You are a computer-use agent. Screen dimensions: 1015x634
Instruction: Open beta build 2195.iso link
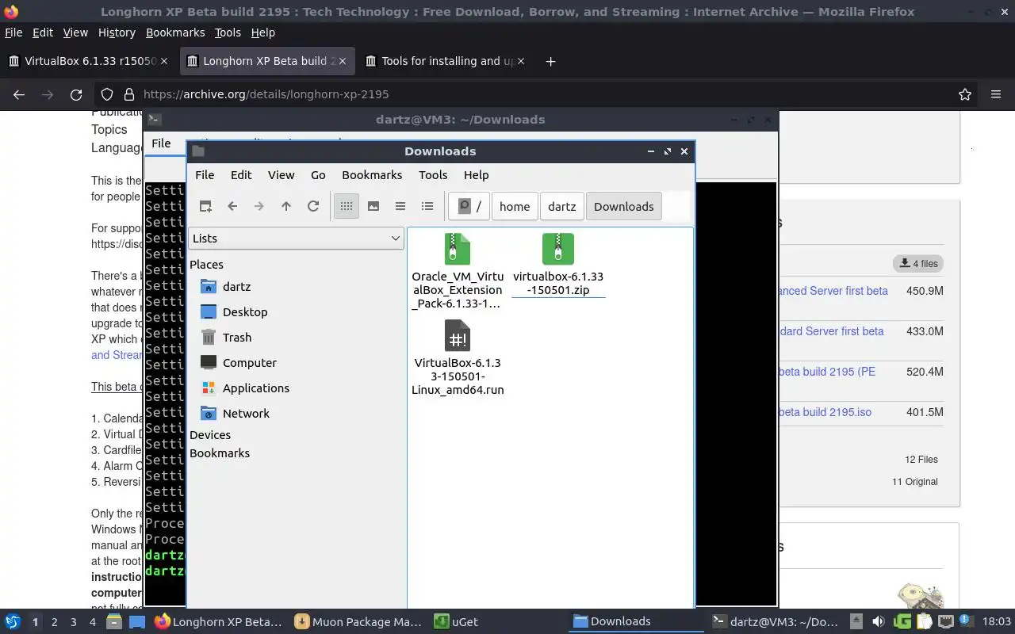[825, 412]
